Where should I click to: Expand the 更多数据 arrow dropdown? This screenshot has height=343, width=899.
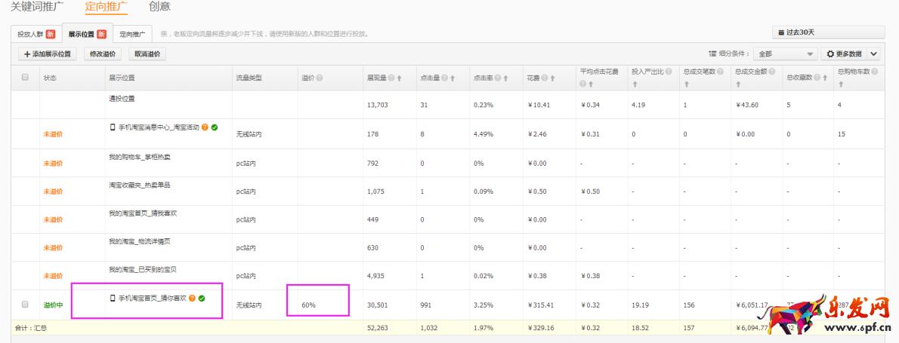tap(873, 54)
